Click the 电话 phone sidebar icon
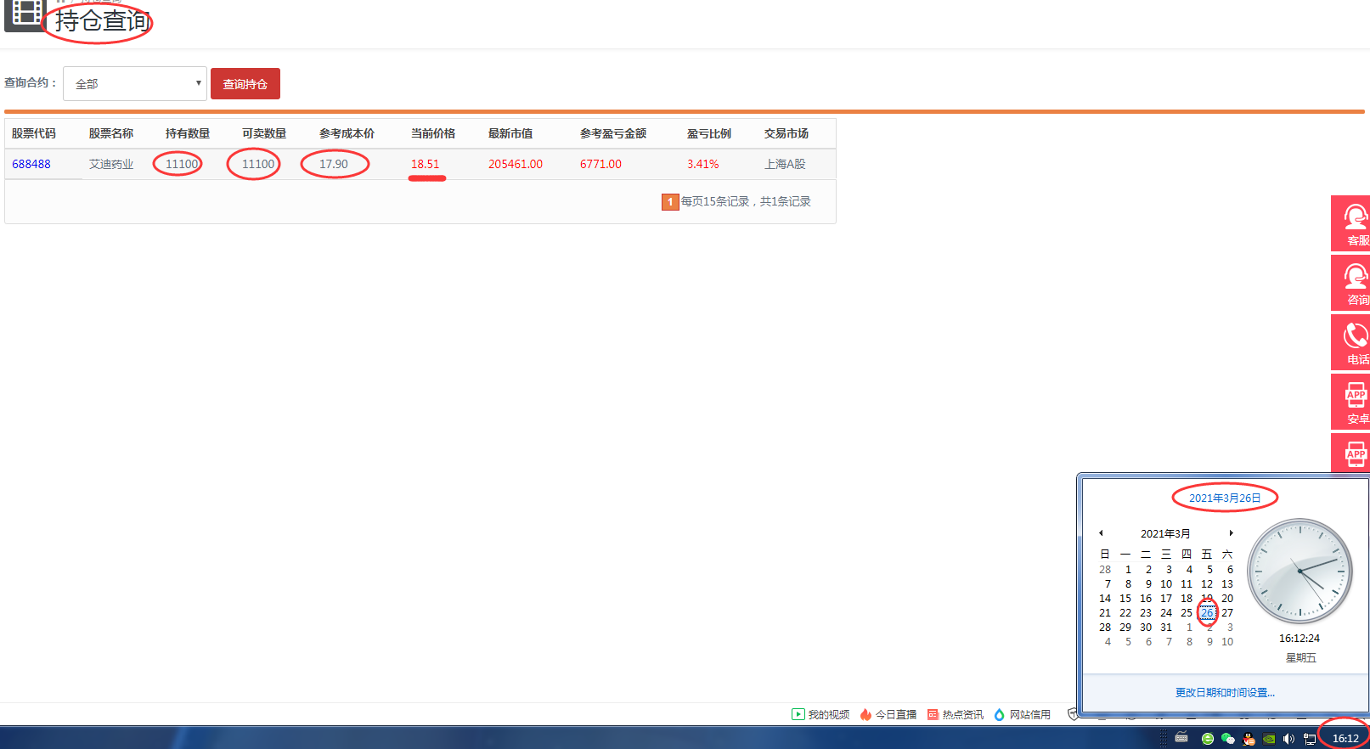The height and width of the screenshot is (749, 1370). point(1351,342)
